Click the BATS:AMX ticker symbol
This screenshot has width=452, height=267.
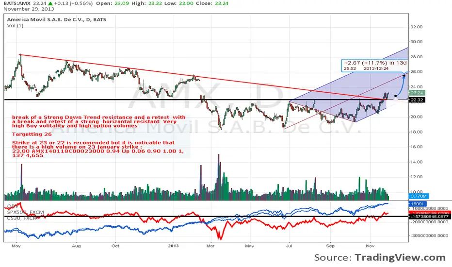point(17,3)
